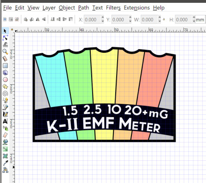Select the Star polygon tool

pos(5,87)
